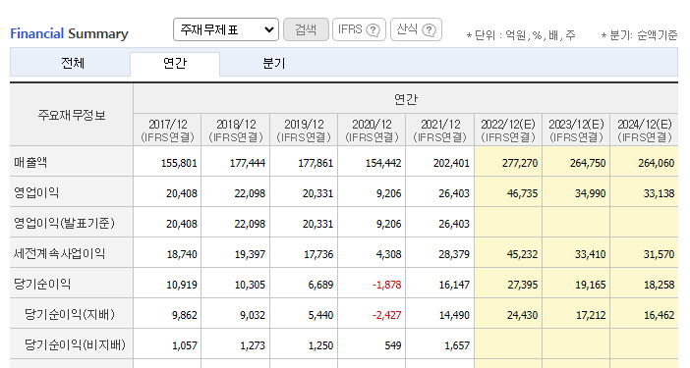This screenshot has height=368, width=690.
Task: Click the 27,395 net income estimate
Action: tap(522, 285)
